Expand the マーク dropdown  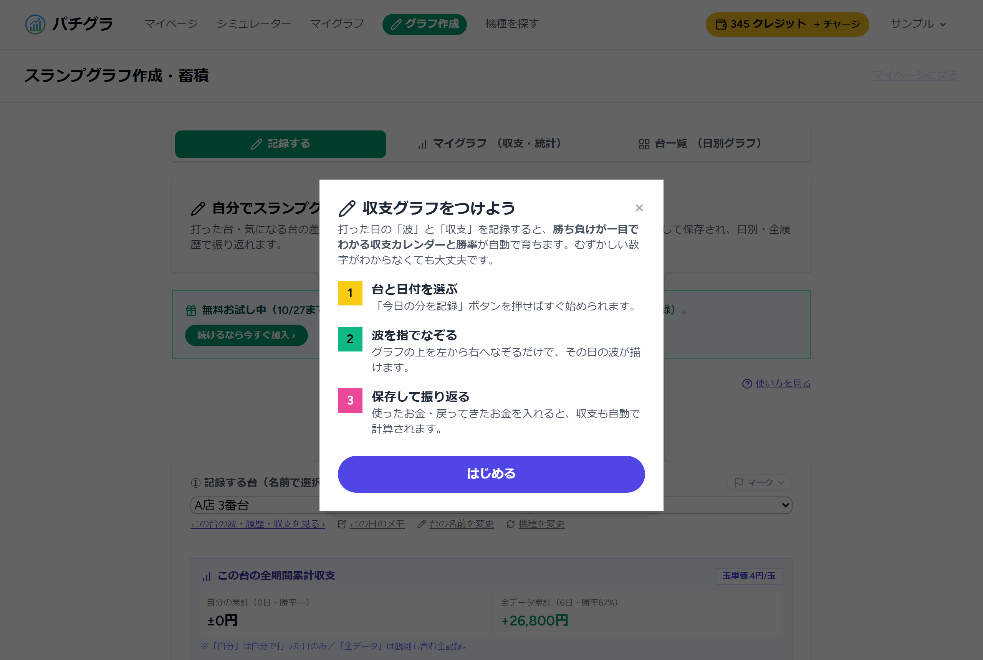759,482
